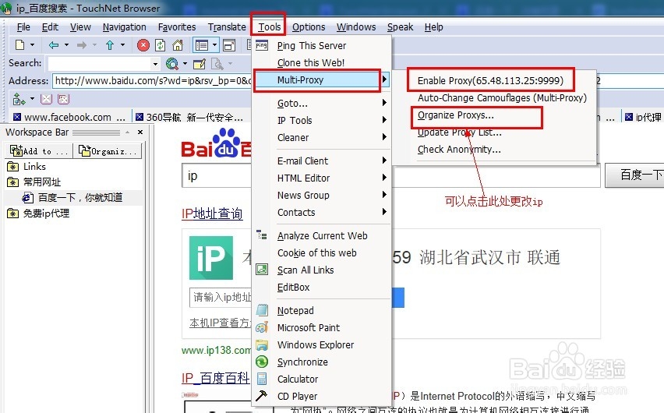The height and width of the screenshot is (413, 664).
Task: Click the close all tabs icon
Action: (x=64, y=99)
